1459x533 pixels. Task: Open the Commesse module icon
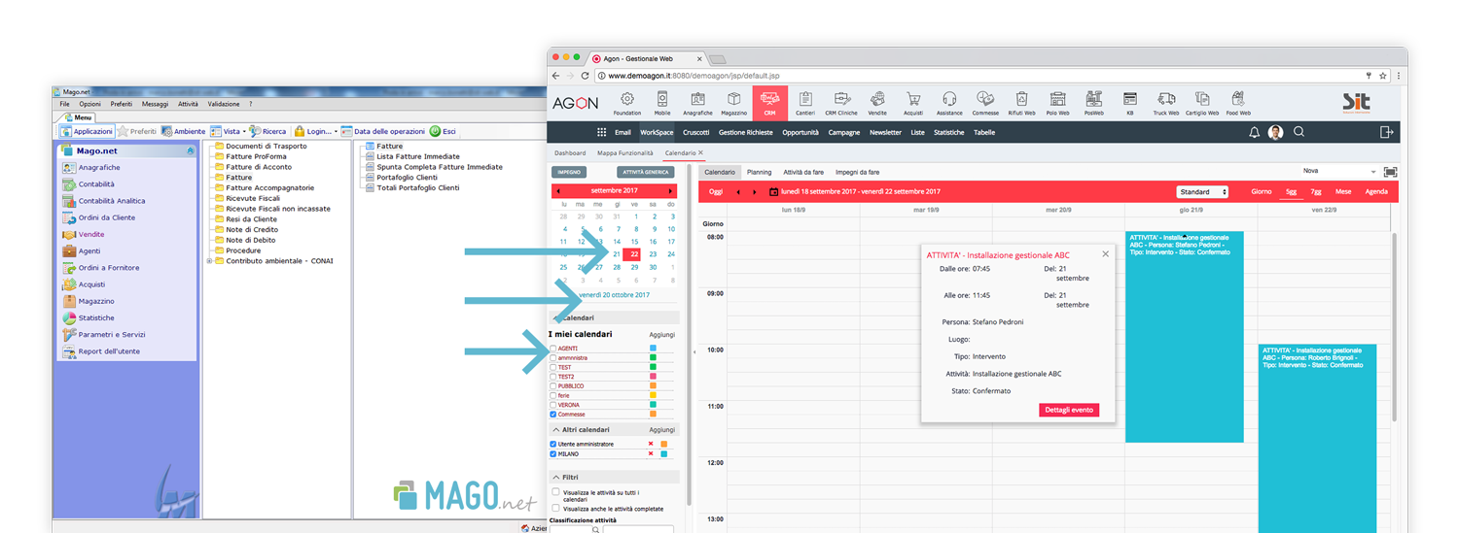pyautogui.click(x=985, y=102)
